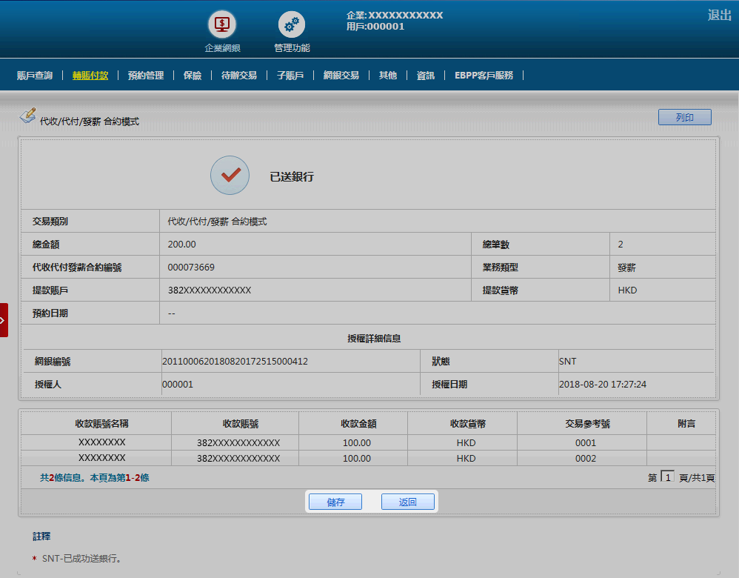Viewport: 739px width, 578px height.
Task: Open the 管理功能 gears icon
Action: pyautogui.click(x=291, y=24)
